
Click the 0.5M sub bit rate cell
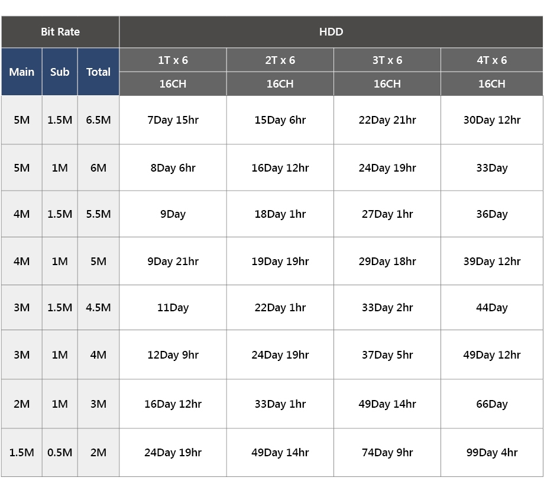(60, 453)
